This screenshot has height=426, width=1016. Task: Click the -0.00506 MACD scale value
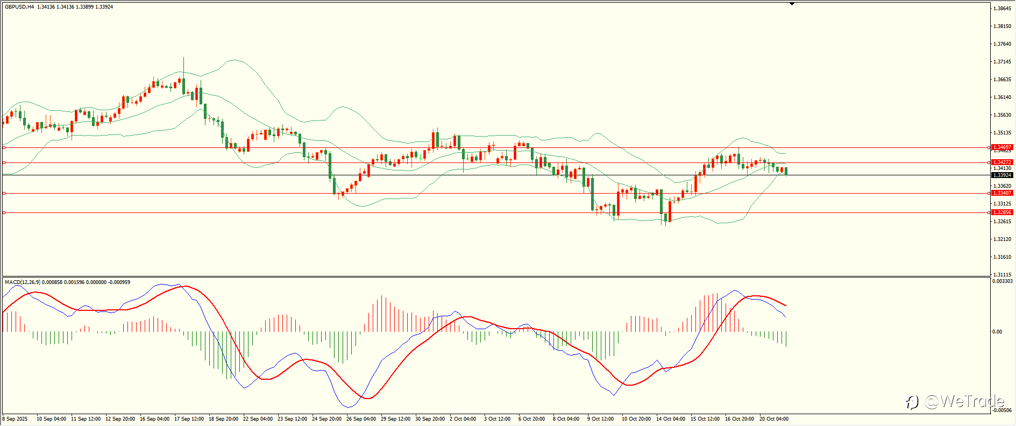pyautogui.click(x=1002, y=410)
